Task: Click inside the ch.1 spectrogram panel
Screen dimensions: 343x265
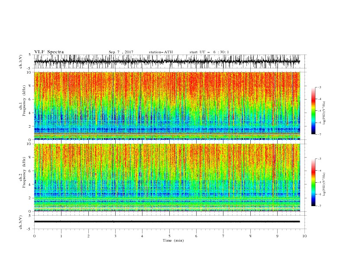Action: pos(167,106)
